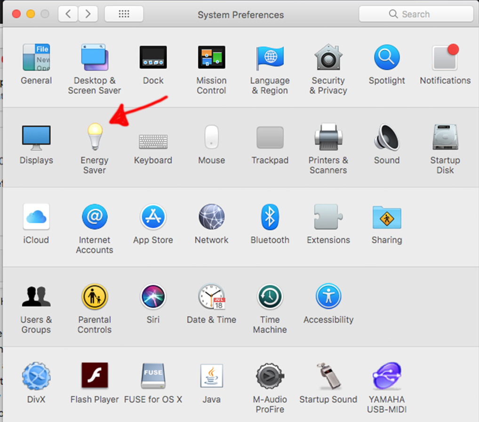
Task: Open the Extensions puzzle-piece icon
Action: point(328,217)
